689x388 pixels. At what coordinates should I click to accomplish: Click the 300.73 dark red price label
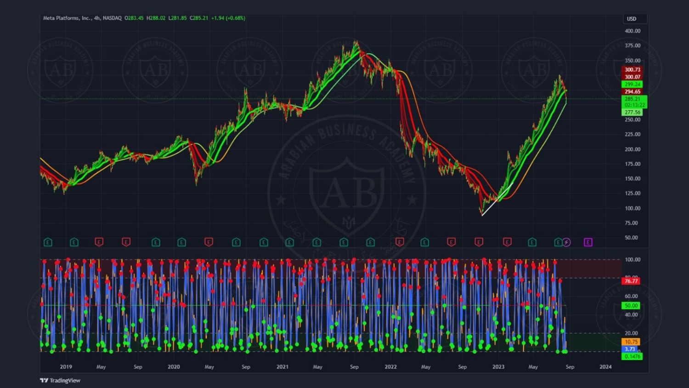(x=633, y=70)
